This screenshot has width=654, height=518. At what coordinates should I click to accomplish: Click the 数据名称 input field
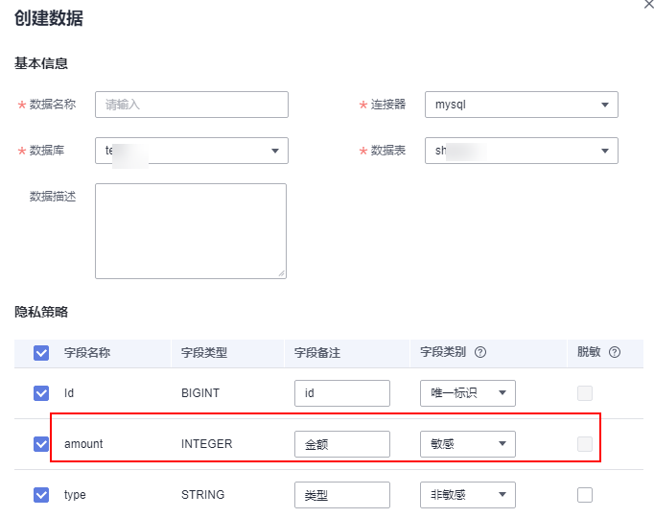[x=191, y=105]
